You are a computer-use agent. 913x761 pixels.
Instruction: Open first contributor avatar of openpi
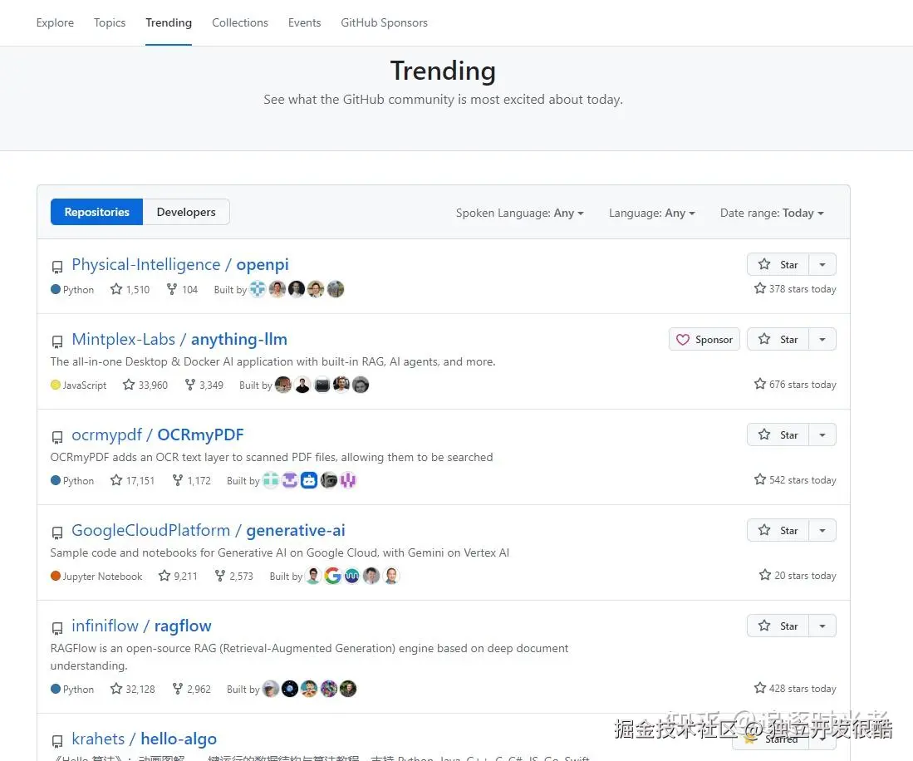tap(258, 289)
